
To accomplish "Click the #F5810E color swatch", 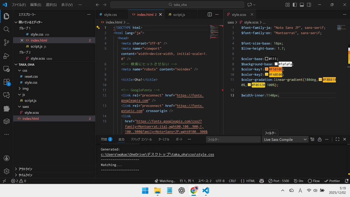I will tap(266, 69).
